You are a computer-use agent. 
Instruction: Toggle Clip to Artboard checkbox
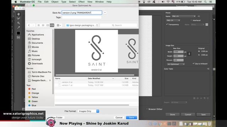tap(193, 64)
